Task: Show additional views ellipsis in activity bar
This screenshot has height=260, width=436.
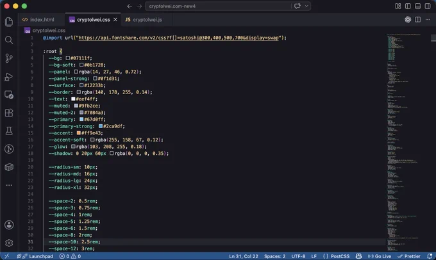Action: tap(9, 185)
